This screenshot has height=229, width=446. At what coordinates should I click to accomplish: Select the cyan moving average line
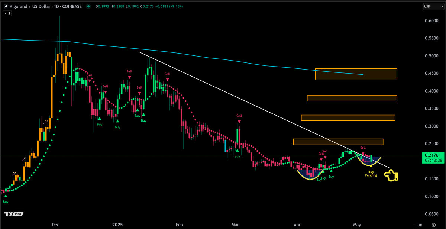tap(186, 55)
